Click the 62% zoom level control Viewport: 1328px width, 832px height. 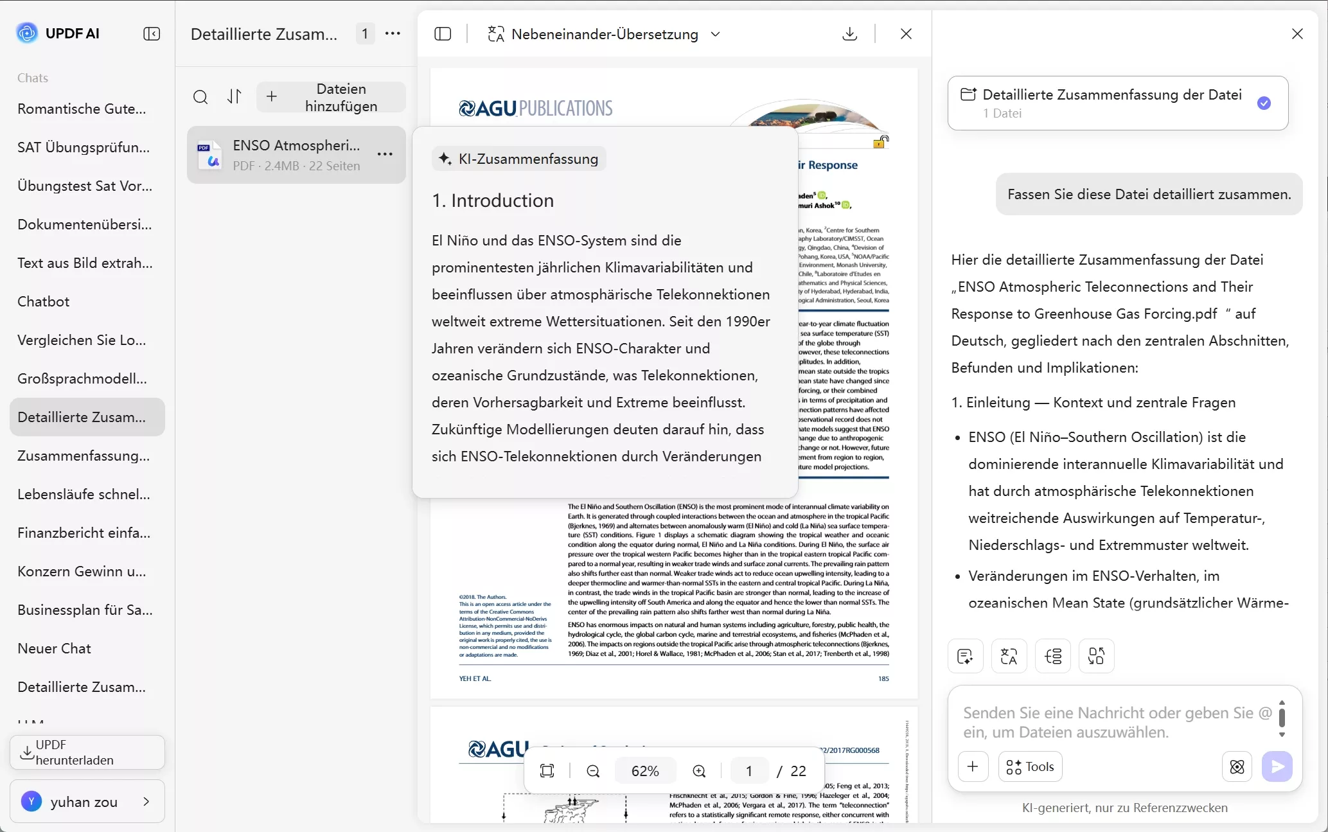[645, 770]
